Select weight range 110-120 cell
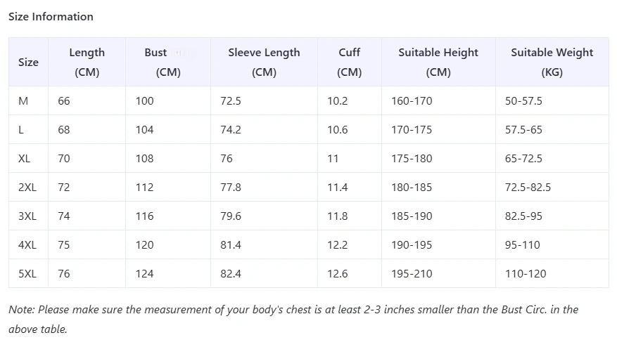The width and height of the screenshot is (617, 347). (526, 273)
